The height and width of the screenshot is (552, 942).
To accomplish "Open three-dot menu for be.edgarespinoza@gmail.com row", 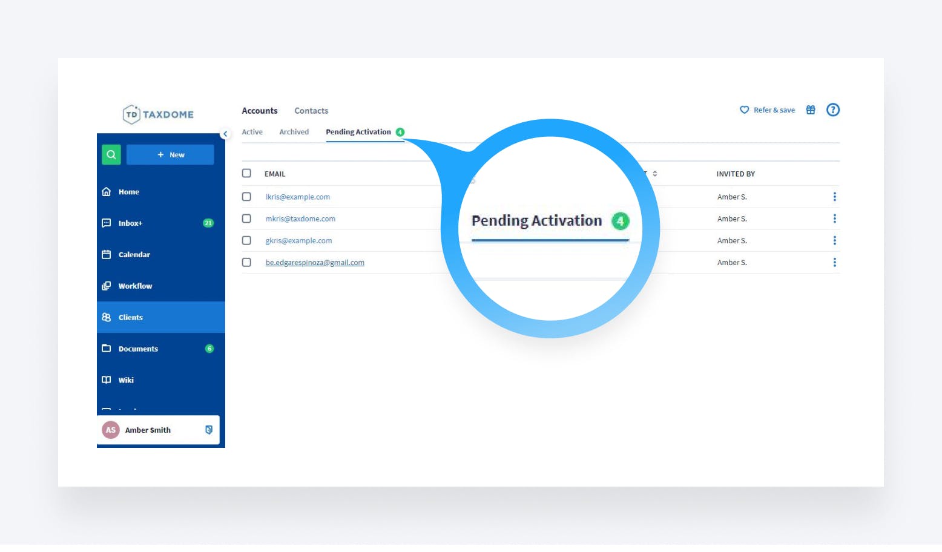I will [834, 262].
